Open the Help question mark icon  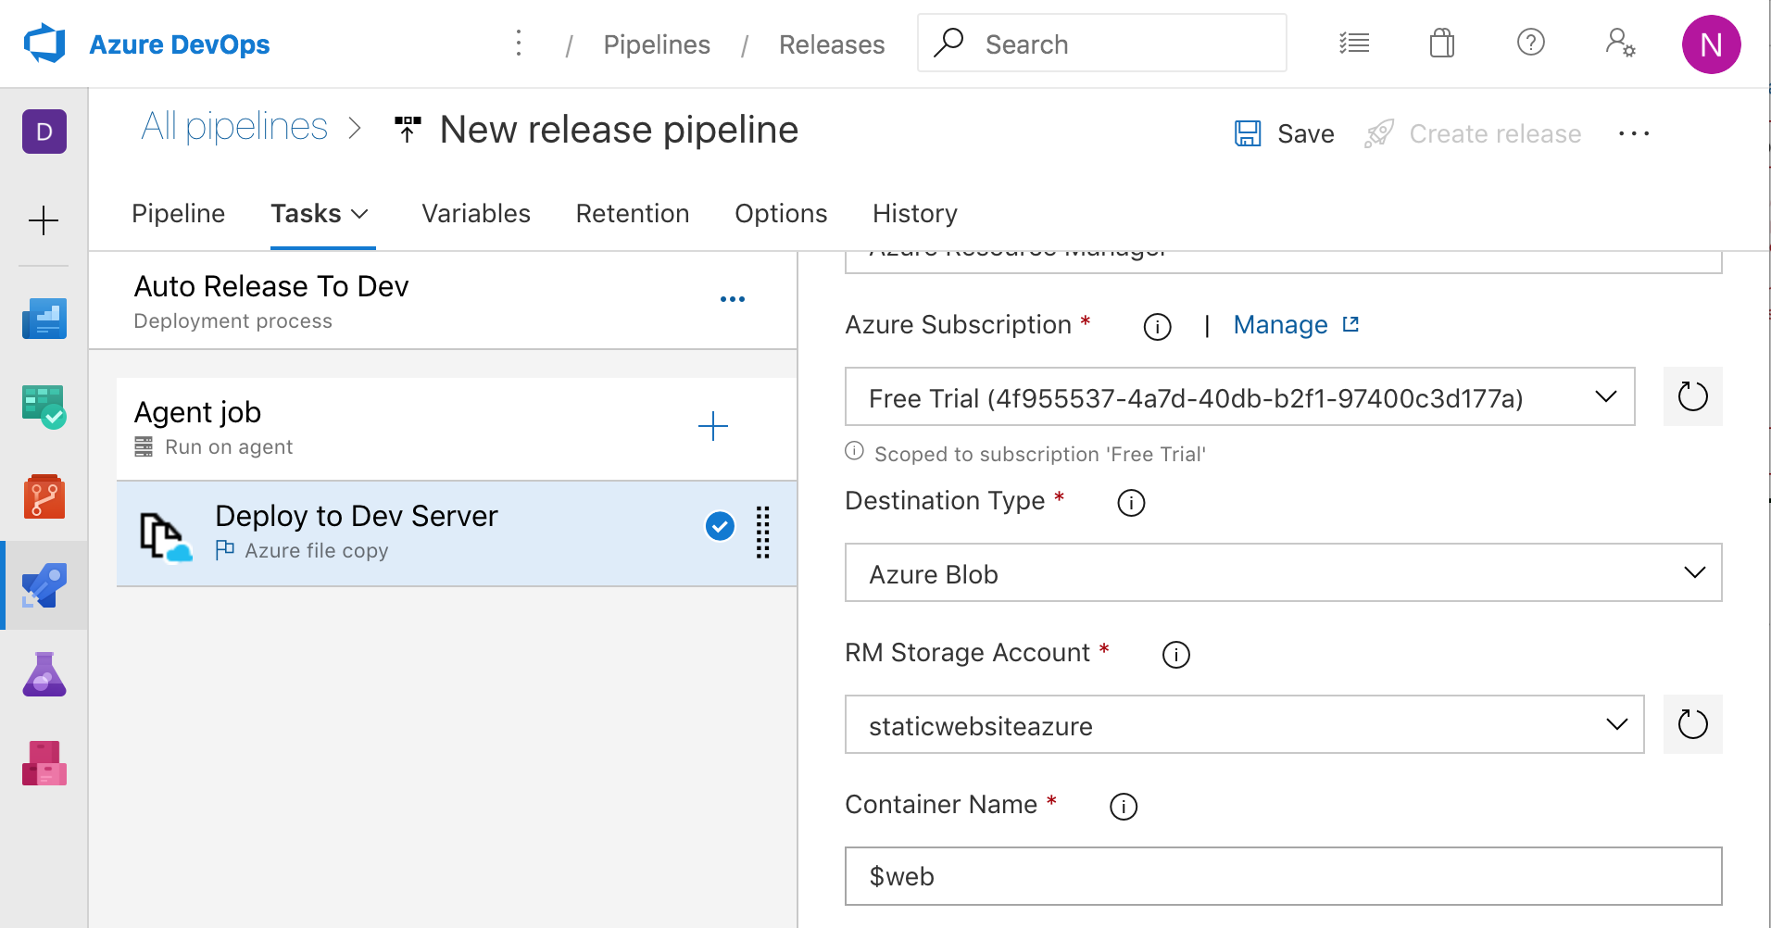click(1530, 42)
